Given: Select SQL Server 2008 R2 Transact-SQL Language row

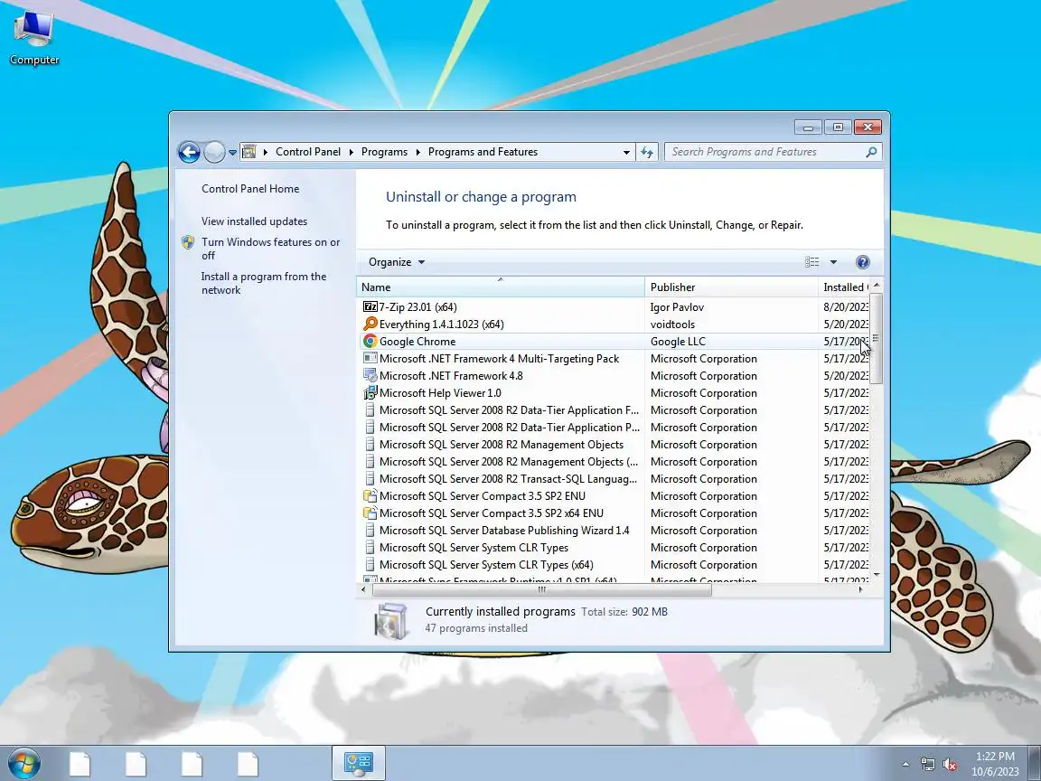Looking at the screenshot, I should [x=613, y=479].
